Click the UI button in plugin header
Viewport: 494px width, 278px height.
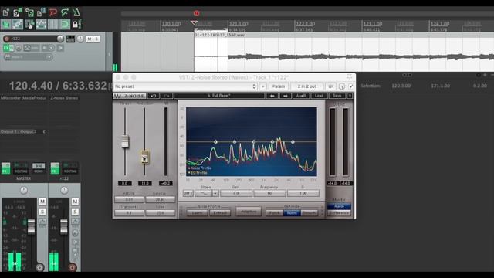point(330,86)
